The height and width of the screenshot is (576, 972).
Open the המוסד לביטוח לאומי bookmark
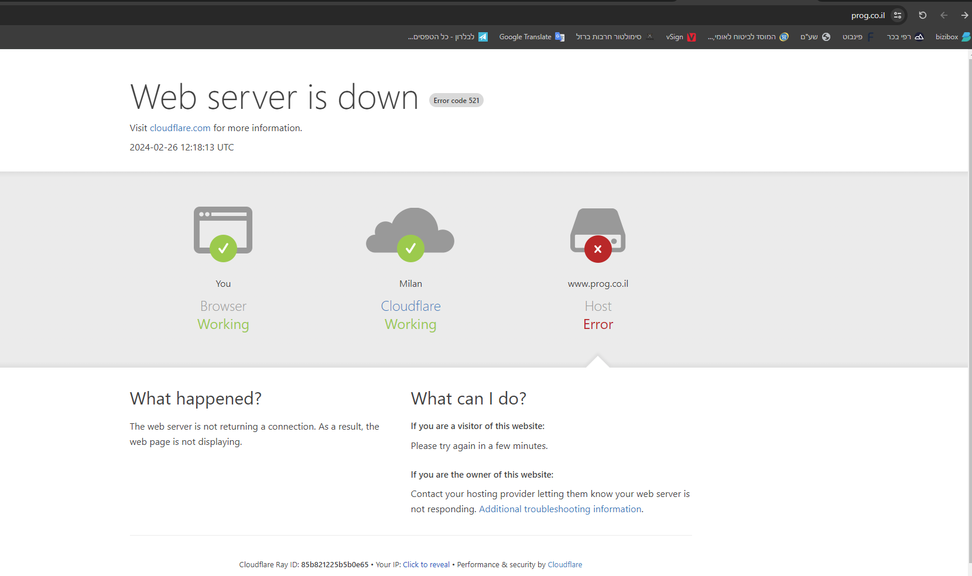coord(748,37)
